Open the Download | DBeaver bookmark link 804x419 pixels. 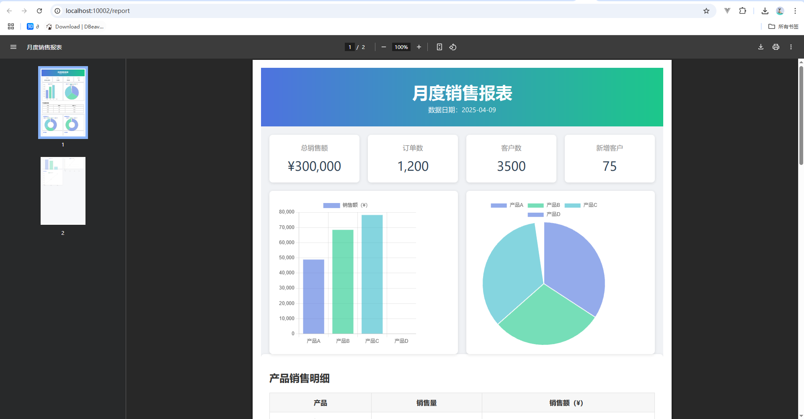click(75, 26)
